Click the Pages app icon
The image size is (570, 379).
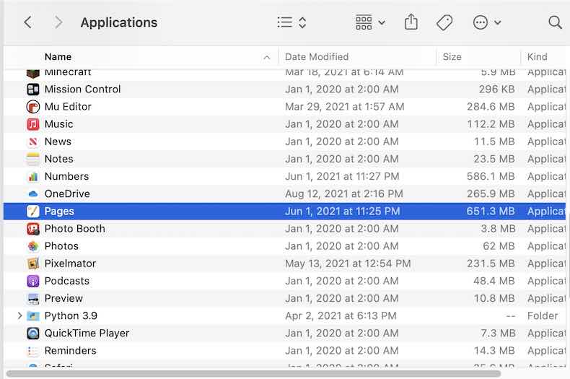pyautogui.click(x=33, y=212)
